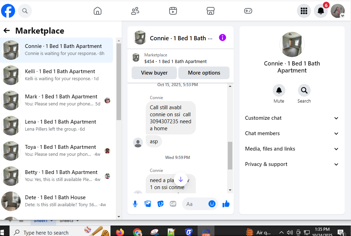Mute the conversation with bell icon
The image size is (351, 236).
[279, 90]
